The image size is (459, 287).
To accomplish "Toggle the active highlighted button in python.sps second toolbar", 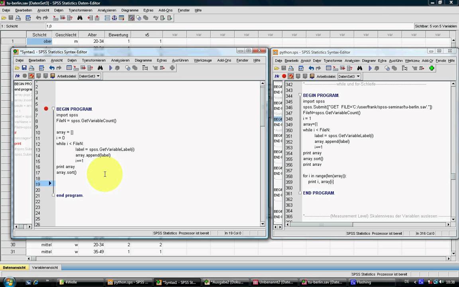I will point(291,76).
